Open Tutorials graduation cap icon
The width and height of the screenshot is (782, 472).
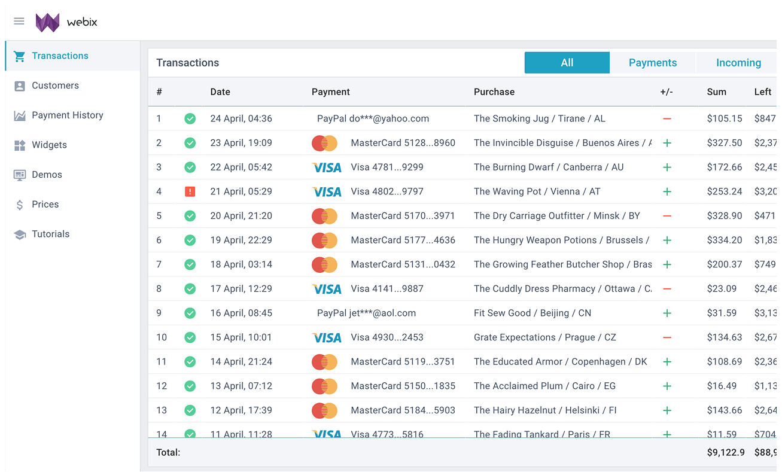(20, 235)
